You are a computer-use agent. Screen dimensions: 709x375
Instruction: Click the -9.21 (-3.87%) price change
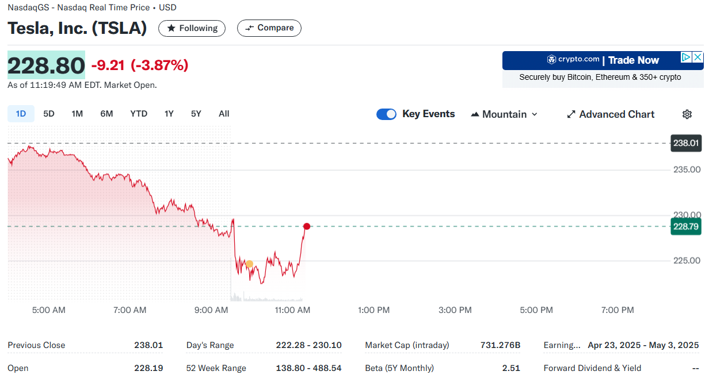click(140, 65)
